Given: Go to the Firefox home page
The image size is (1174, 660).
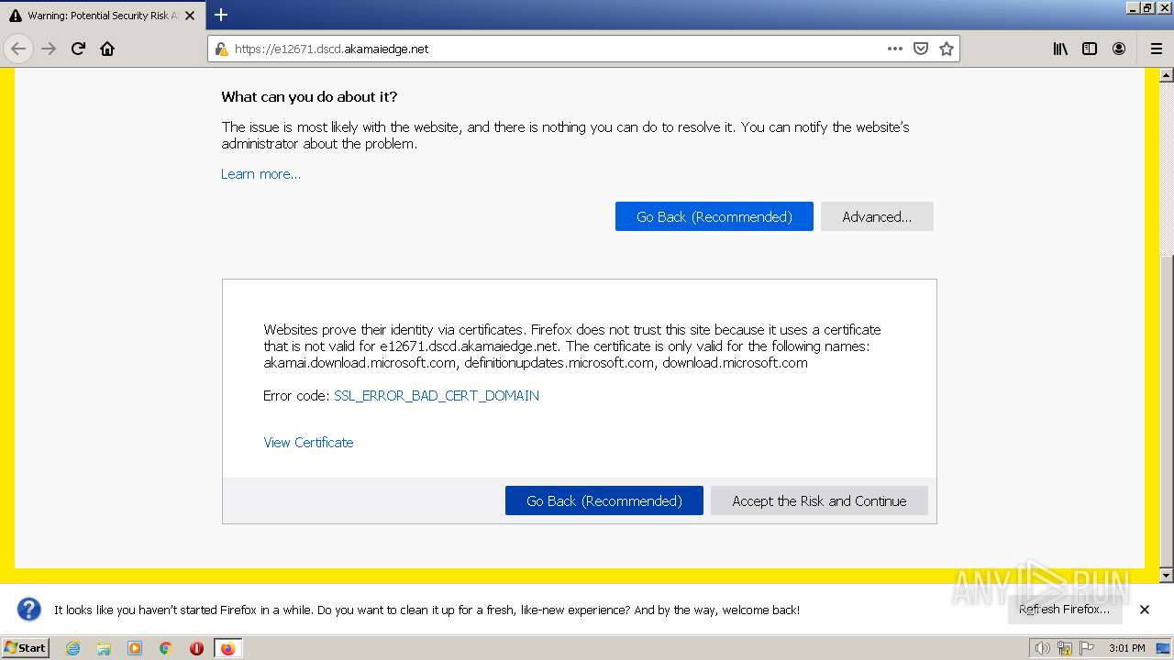Looking at the screenshot, I should [107, 49].
